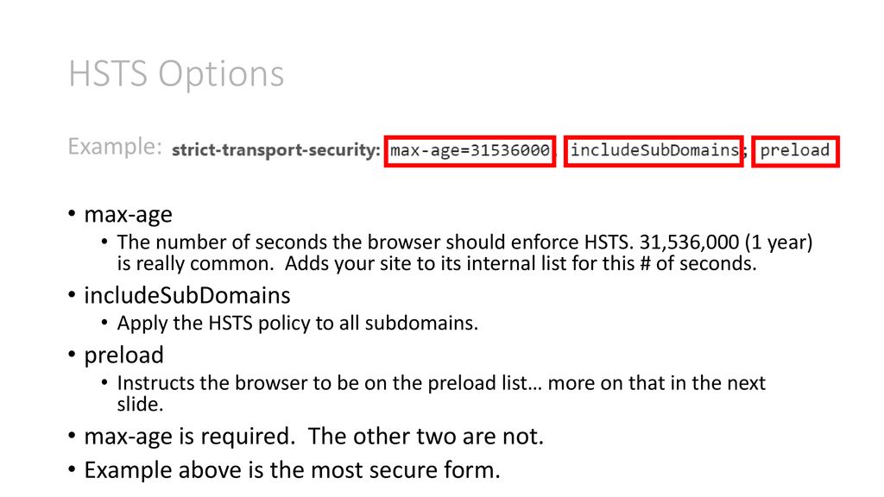Viewport: 884px width, 497px height.
Task: Select the includeSubDomains highlighted box
Action: point(654,151)
